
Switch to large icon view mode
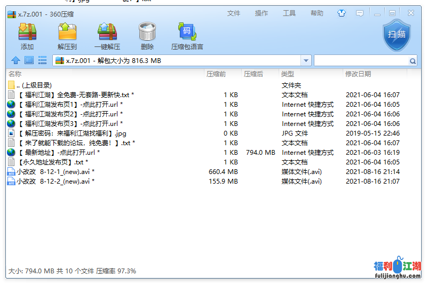pos(29,61)
